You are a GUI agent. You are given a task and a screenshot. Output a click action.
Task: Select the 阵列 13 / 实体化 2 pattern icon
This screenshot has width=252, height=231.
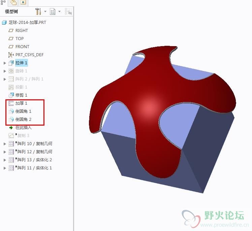tap(11, 160)
